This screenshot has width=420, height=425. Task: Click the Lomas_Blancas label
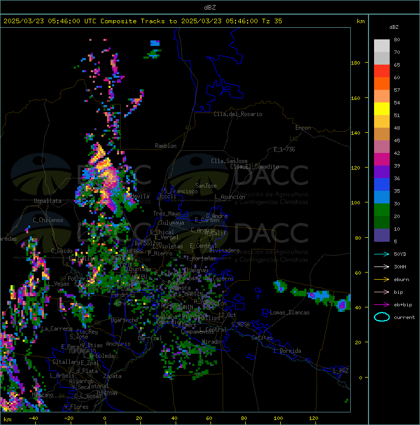[x=290, y=312]
